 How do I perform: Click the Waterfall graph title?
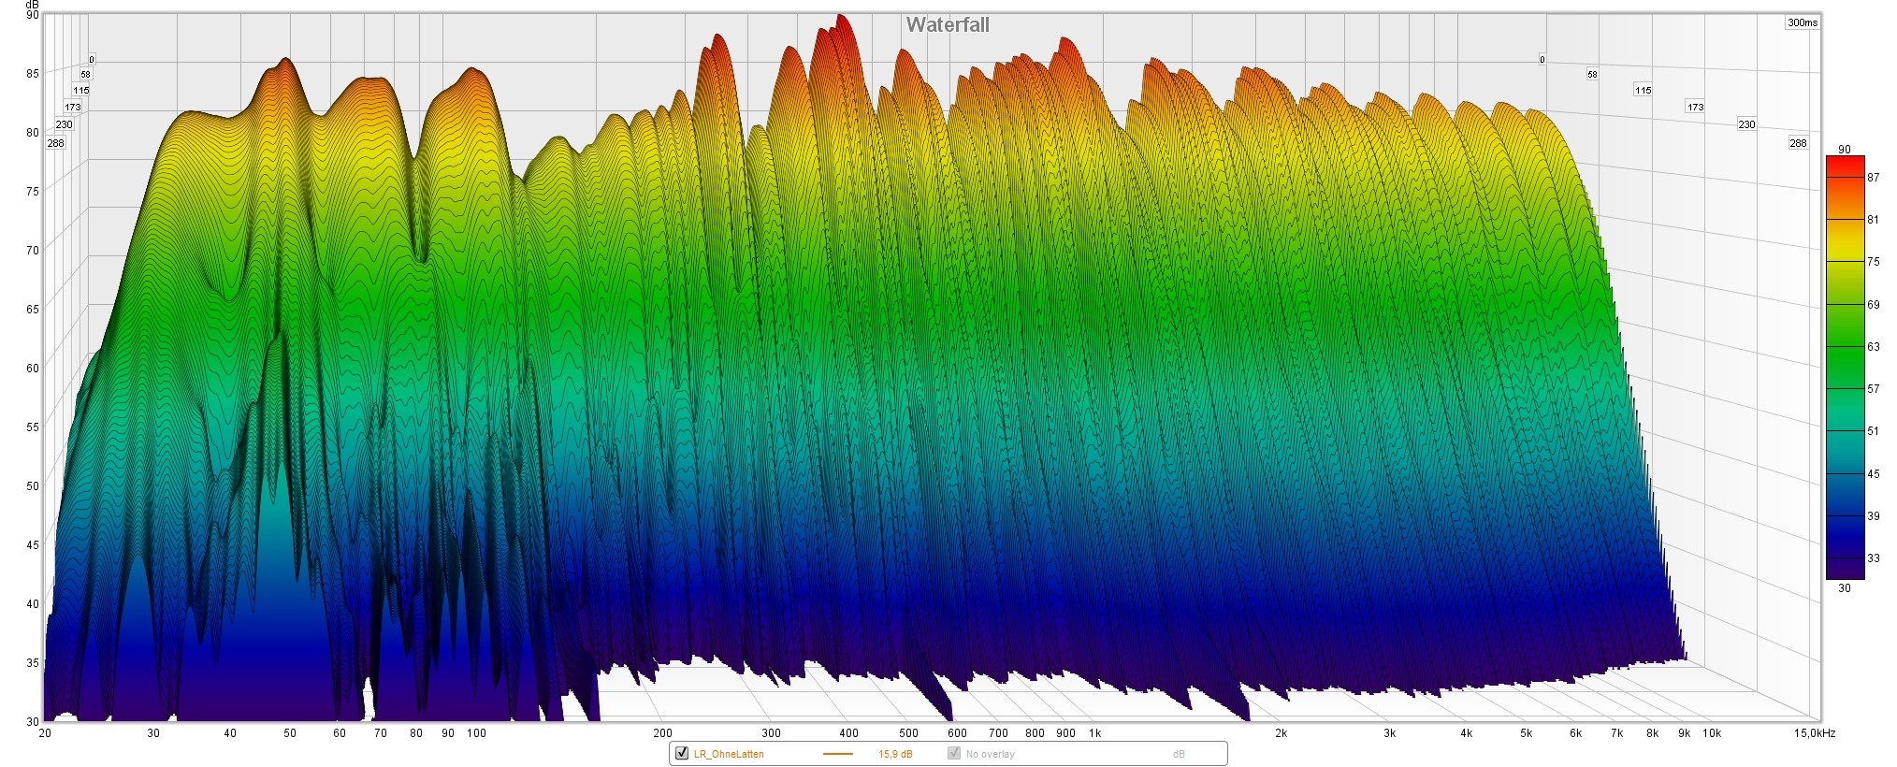(948, 25)
